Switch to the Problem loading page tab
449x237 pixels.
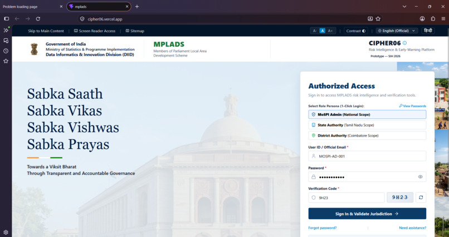[x=32, y=7]
